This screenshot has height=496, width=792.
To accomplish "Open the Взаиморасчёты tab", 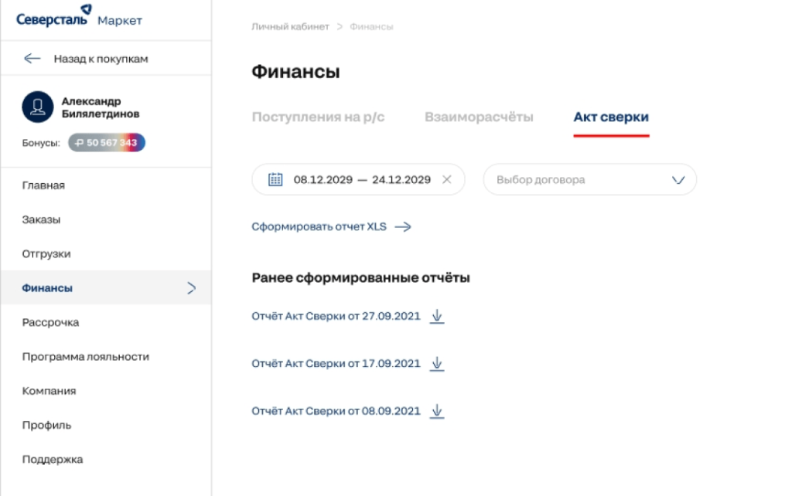I will [x=479, y=117].
